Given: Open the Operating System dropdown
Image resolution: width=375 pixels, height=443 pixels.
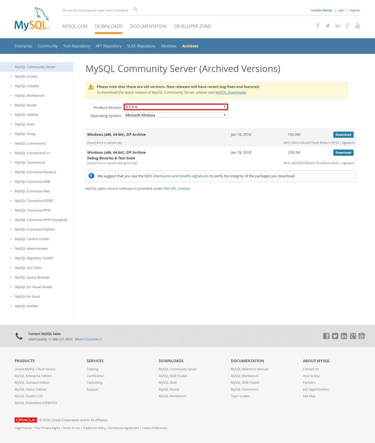Looking at the screenshot, I should pyautogui.click(x=176, y=115).
